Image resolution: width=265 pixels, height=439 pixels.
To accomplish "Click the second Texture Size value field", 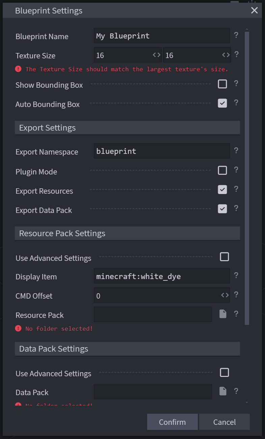I will coord(197,55).
